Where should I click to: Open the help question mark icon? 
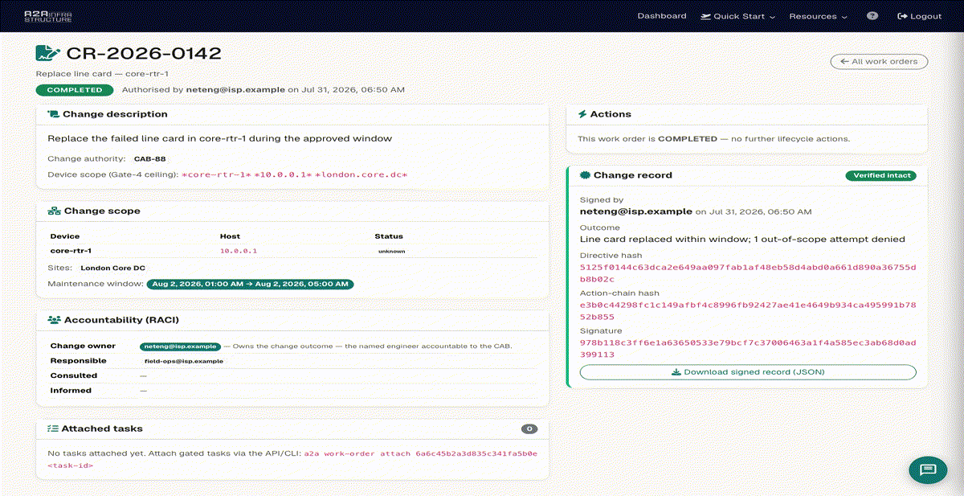click(872, 16)
